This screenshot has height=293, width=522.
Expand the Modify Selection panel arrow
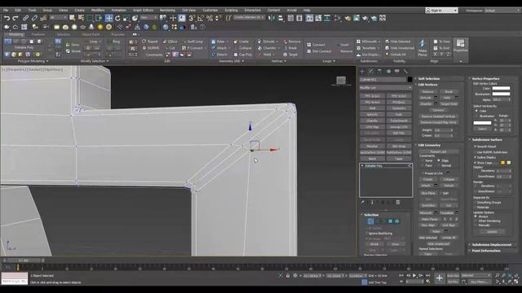pos(108,61)
